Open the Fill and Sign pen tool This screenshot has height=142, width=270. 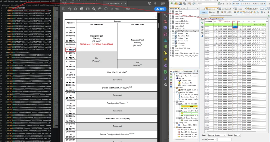(165, 66)
